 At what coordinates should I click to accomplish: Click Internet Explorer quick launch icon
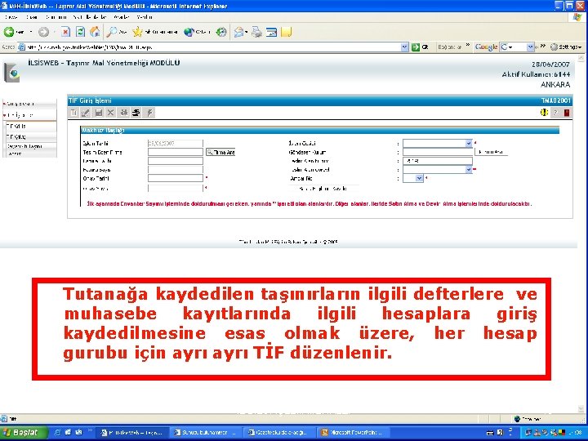tap(58, 432)
